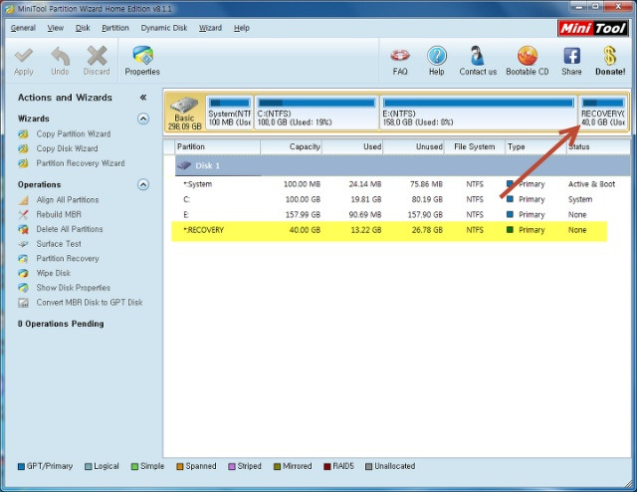Viewport: 637px width, 492px height.
Task: Click the MiniTool logo
Action: coord(593,29)
